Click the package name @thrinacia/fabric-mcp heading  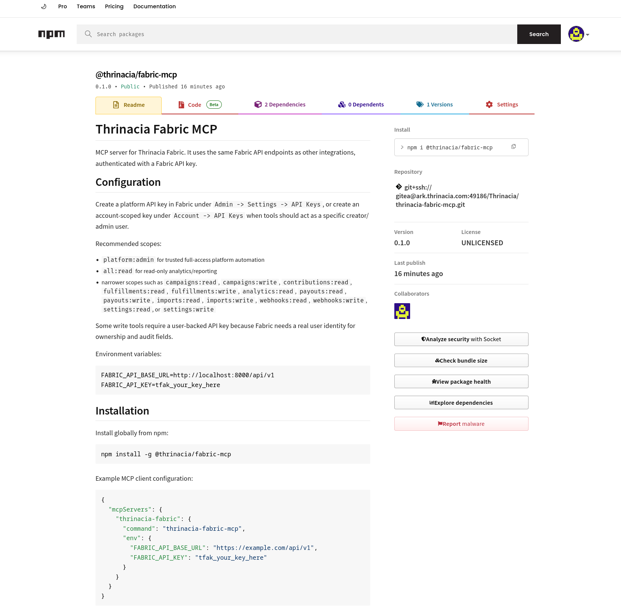136,74
